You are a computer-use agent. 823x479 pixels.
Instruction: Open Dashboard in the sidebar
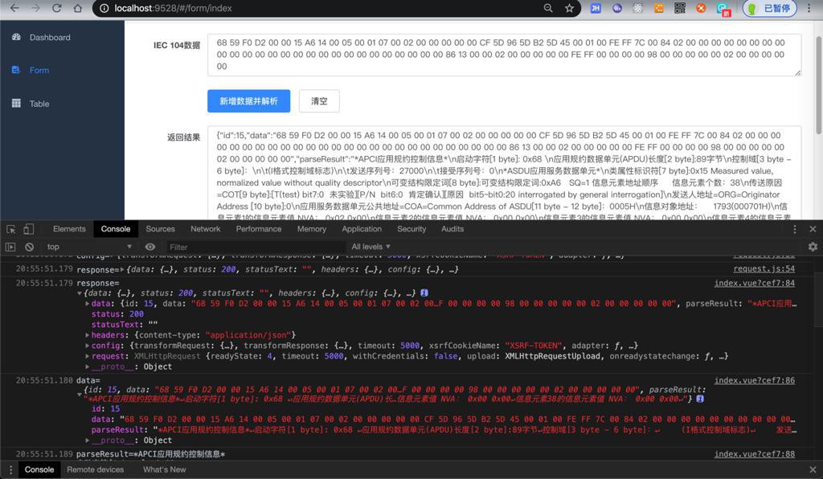tap(50, 37)
